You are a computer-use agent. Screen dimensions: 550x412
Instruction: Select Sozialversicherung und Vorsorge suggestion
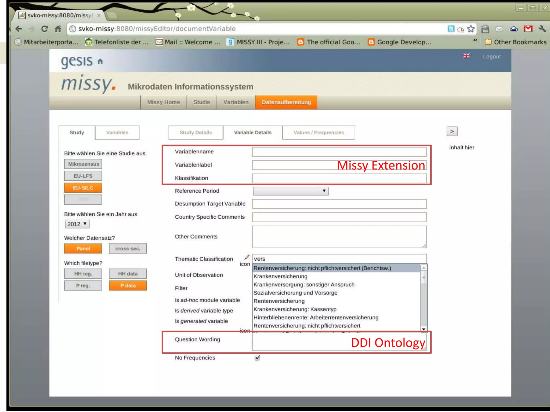point(336,293)
